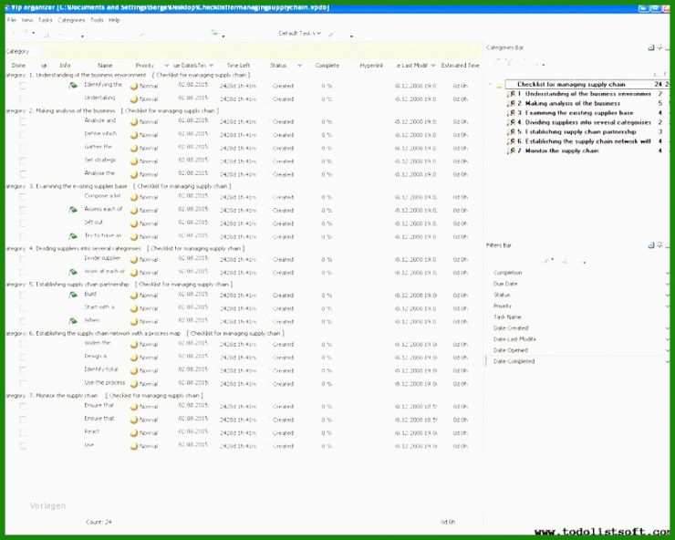The width and height of the screenshot is (675, 540).
Task: Expand the Status filter in Filters bar
Action: (667, 295)
